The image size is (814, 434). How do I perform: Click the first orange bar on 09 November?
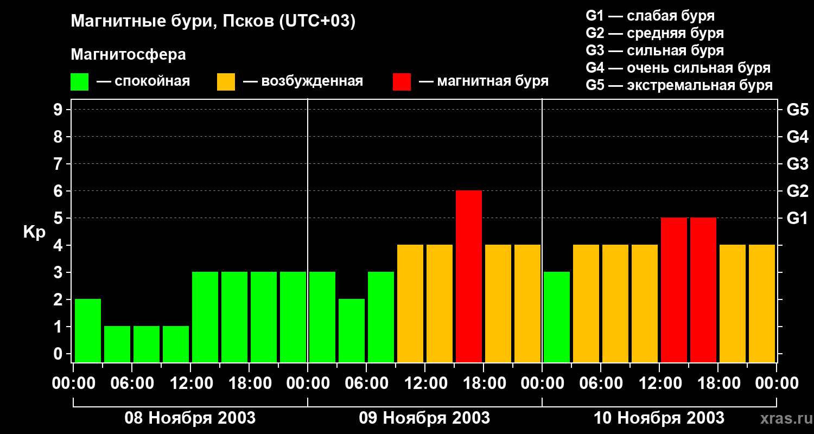tap(410, 303)
